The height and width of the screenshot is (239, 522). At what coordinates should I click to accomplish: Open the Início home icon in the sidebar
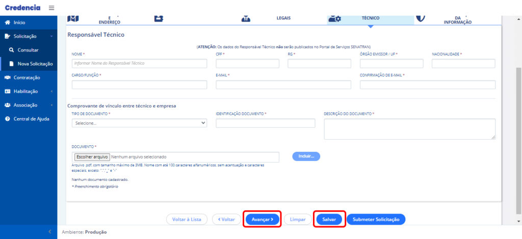point(7,22)
